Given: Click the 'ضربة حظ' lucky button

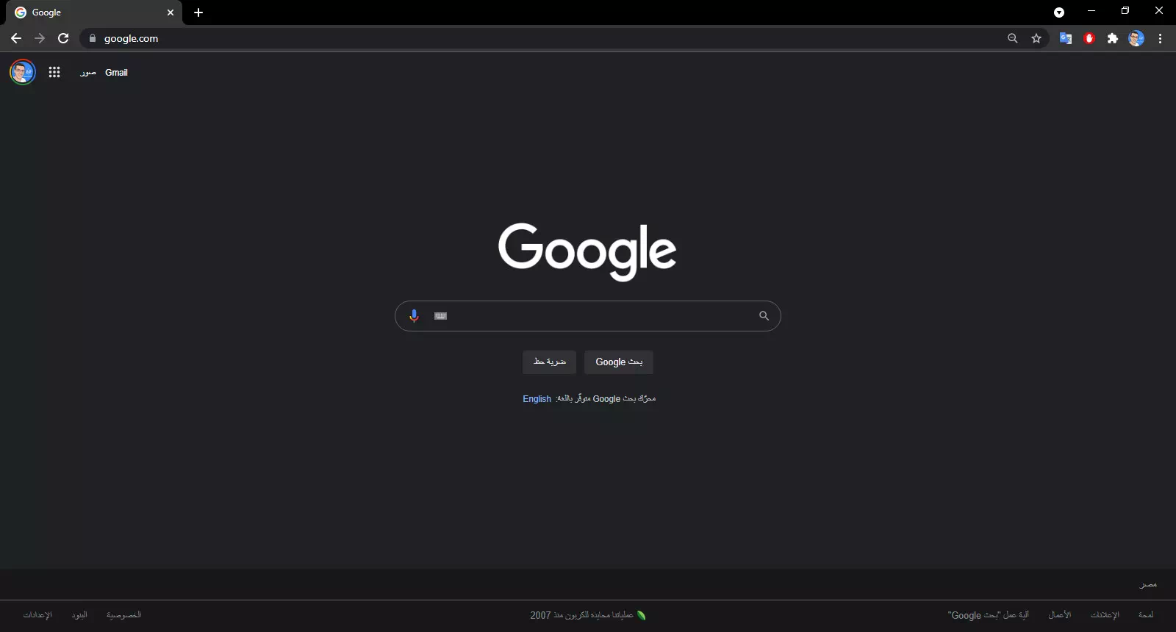Looking at the screenshot, I should pos(550,362).
